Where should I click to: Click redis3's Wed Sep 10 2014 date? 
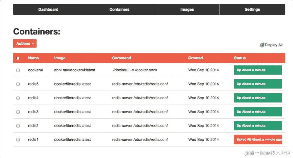[204, 112]
